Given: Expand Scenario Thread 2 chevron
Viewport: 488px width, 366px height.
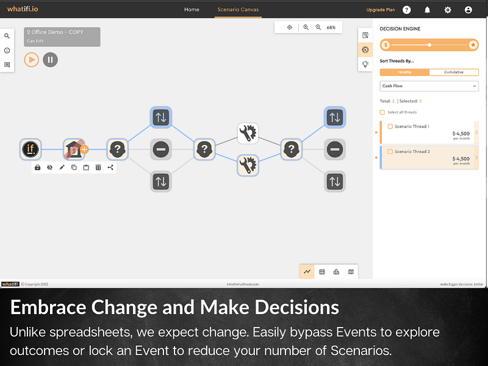Looking at the screenshot, I should click(x=476, y=157).
